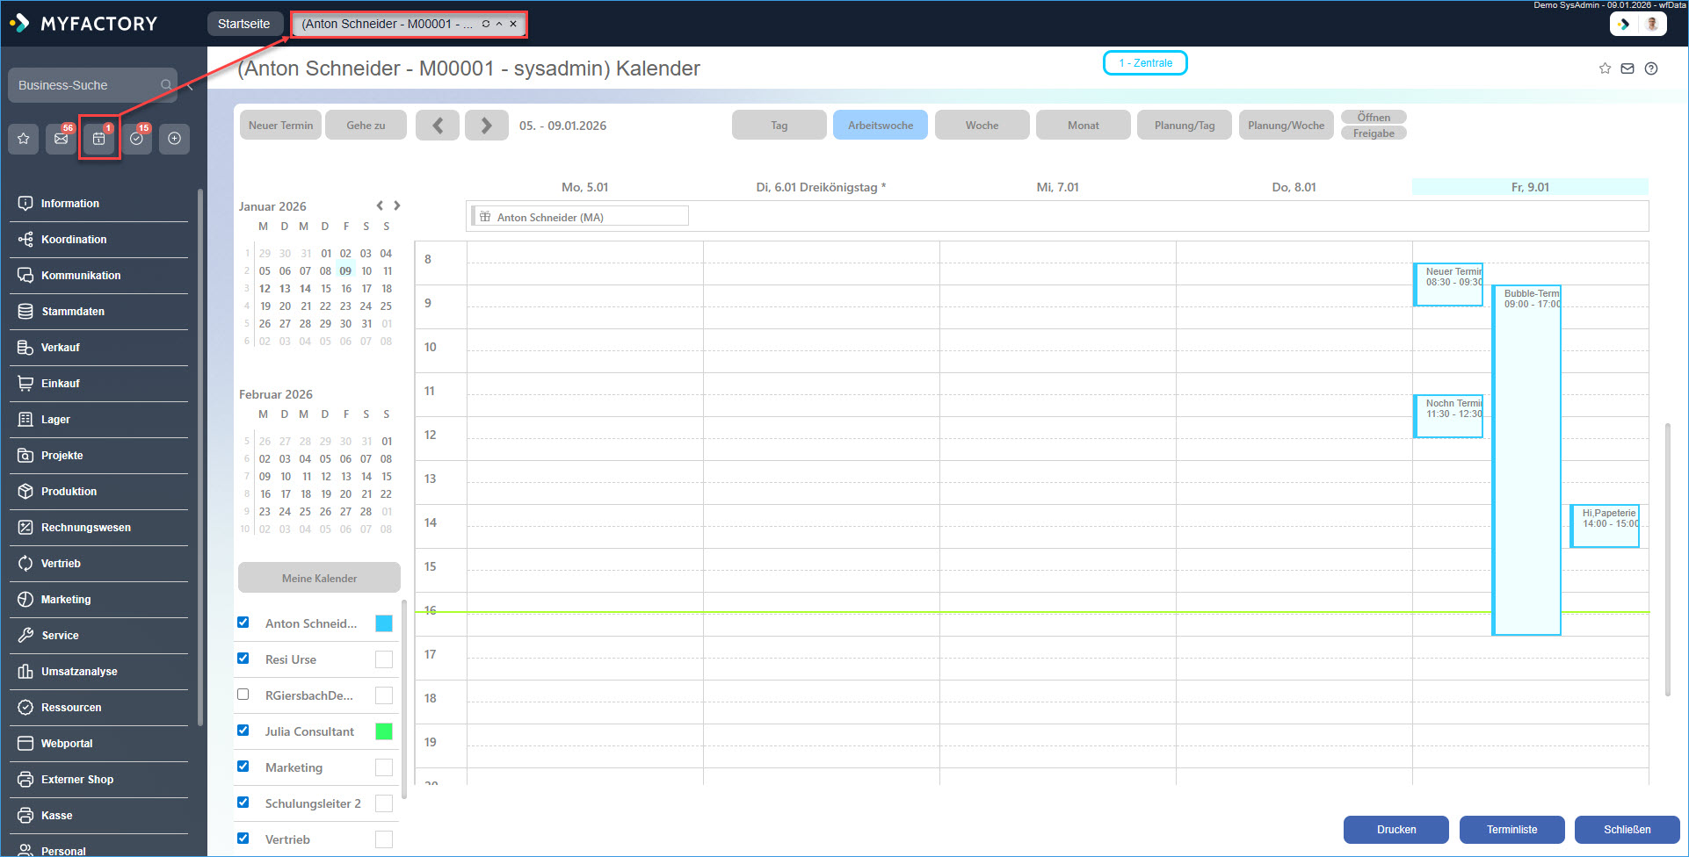Switch to the Startseite tab

click(243, 24)
